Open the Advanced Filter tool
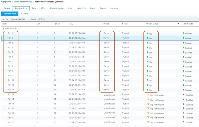199x127 pixels. 18,19
